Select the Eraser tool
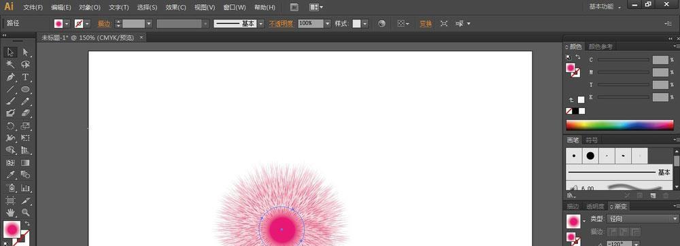 click(x=26, y=113)
